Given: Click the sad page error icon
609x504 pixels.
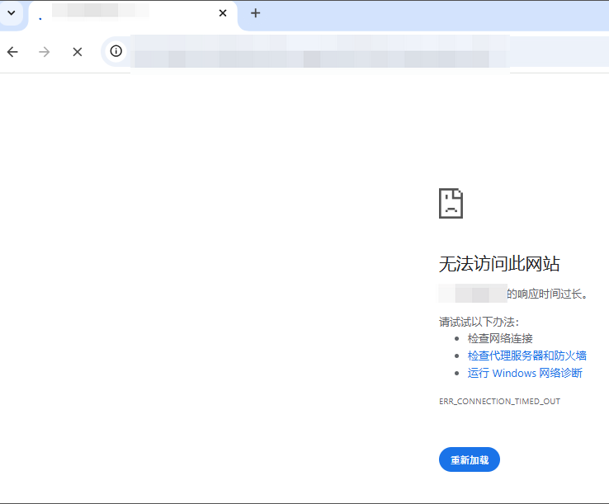Looking at the screenshot, I should tap(451, 203).
